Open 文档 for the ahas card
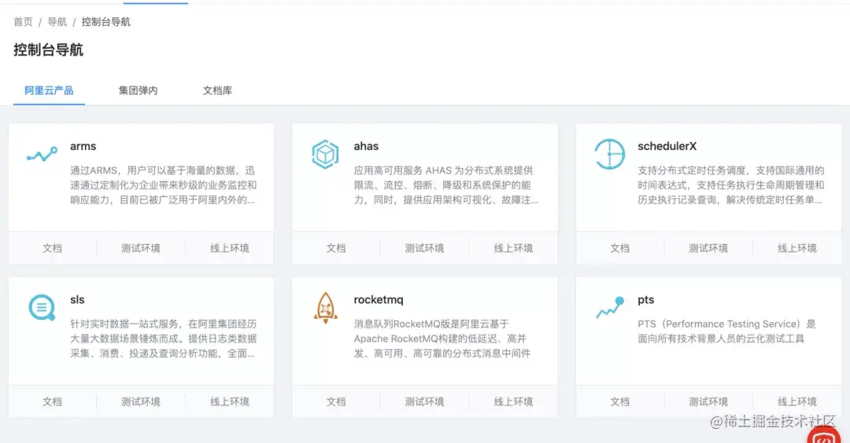850x443 pixels. pyautogui.click(x=335, y=248)
